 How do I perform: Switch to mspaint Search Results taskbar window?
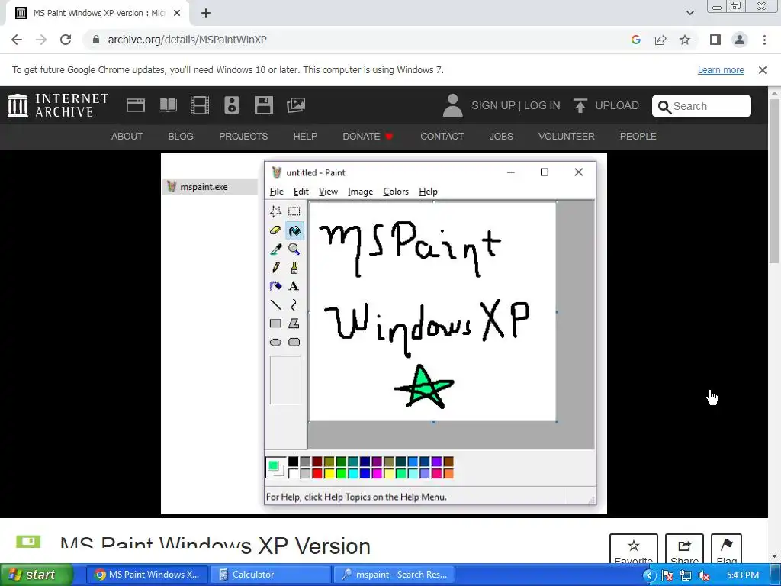tap(394, 575)
